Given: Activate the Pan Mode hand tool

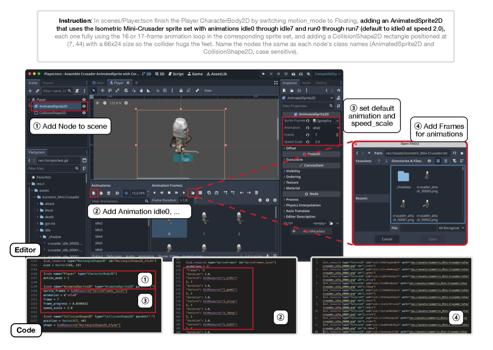Looking at the screenshot, I should 141,91.
